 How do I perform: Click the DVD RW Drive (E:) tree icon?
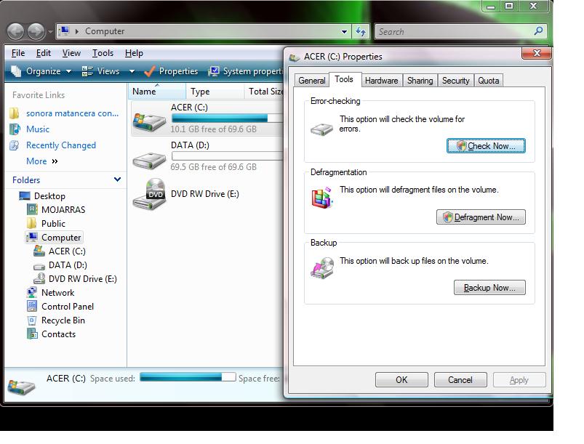[39, 279]
